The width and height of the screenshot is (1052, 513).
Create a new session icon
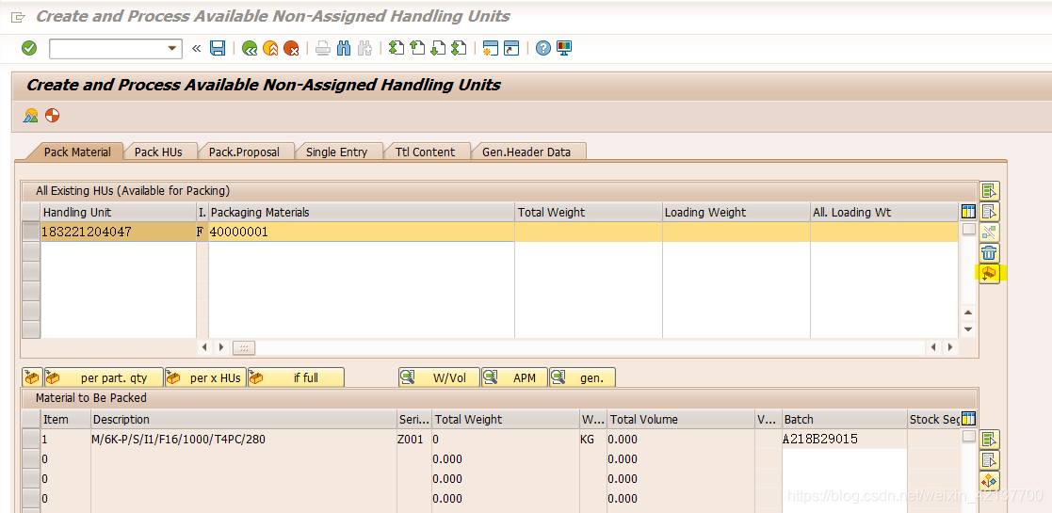(491, 48)
